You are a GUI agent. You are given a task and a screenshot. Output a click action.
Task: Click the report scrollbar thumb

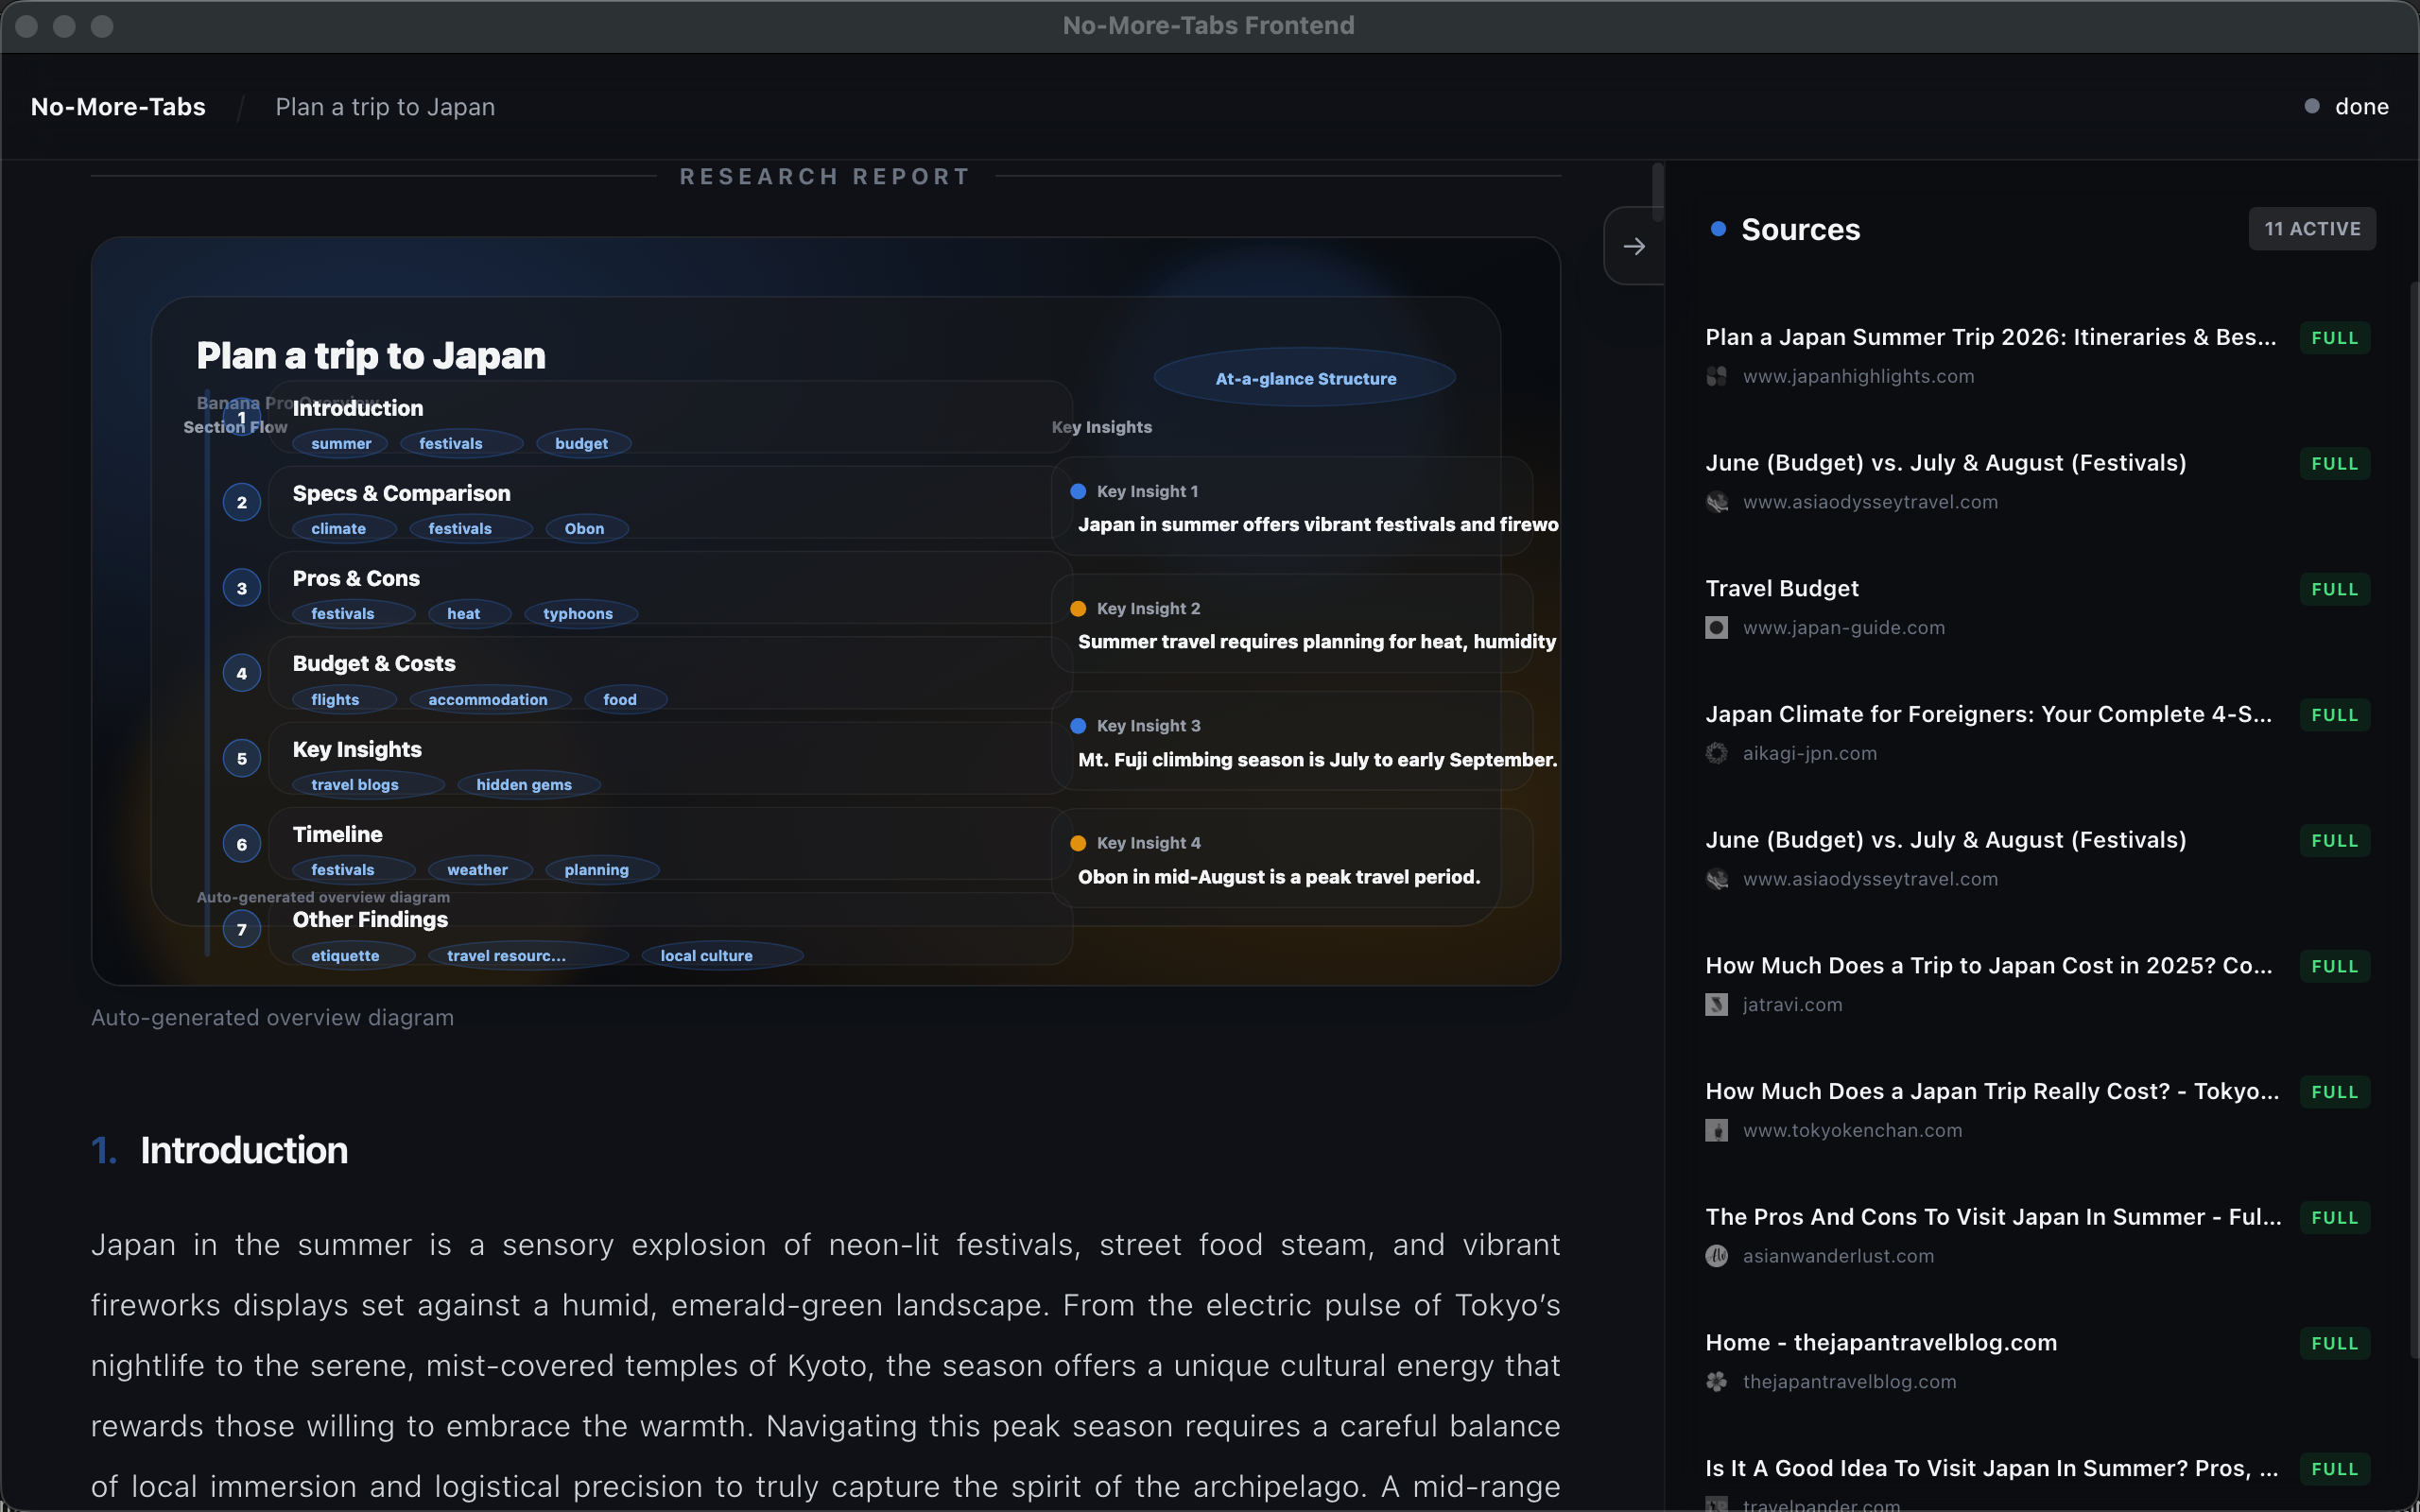click(1657, 192)
